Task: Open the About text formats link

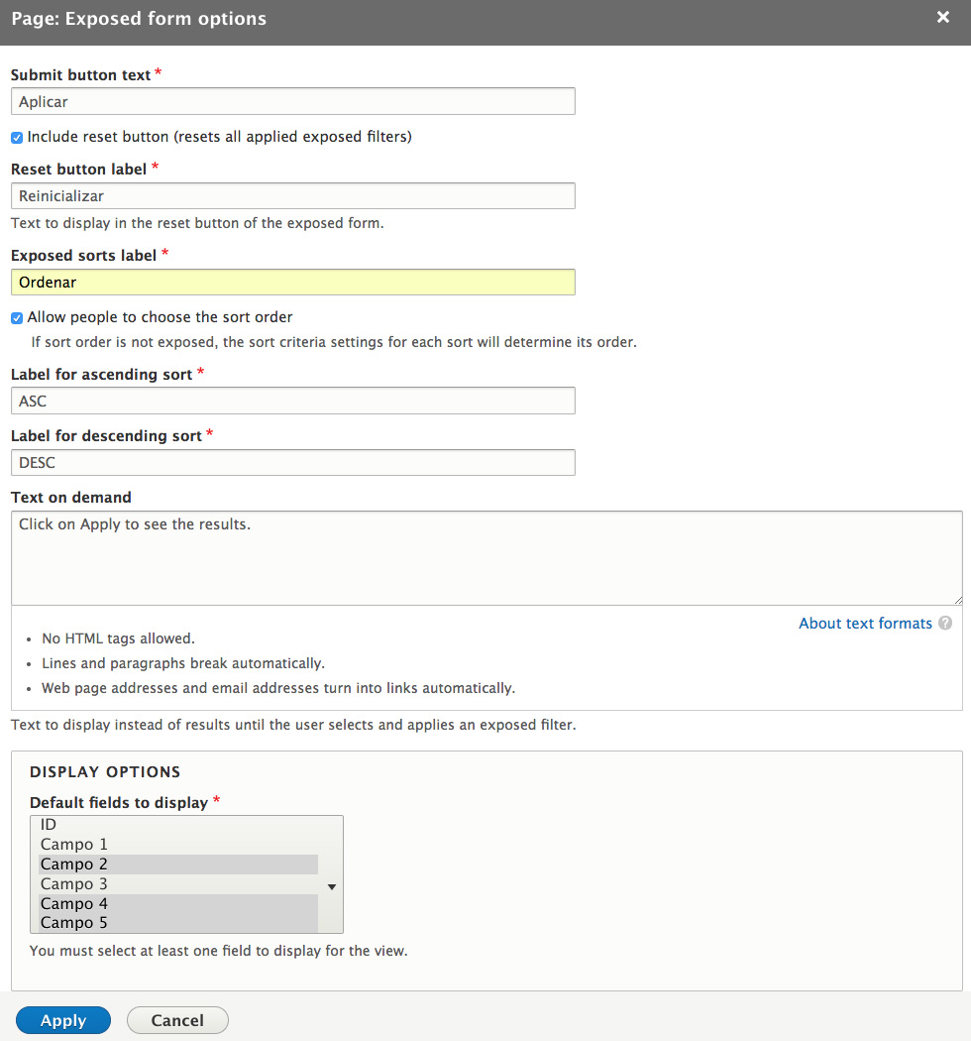Action: point(865,624)
